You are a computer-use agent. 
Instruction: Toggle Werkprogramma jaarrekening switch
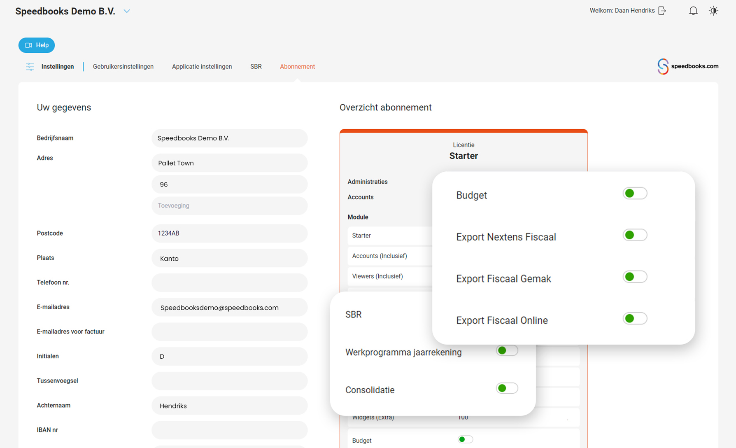click(507, 351)
